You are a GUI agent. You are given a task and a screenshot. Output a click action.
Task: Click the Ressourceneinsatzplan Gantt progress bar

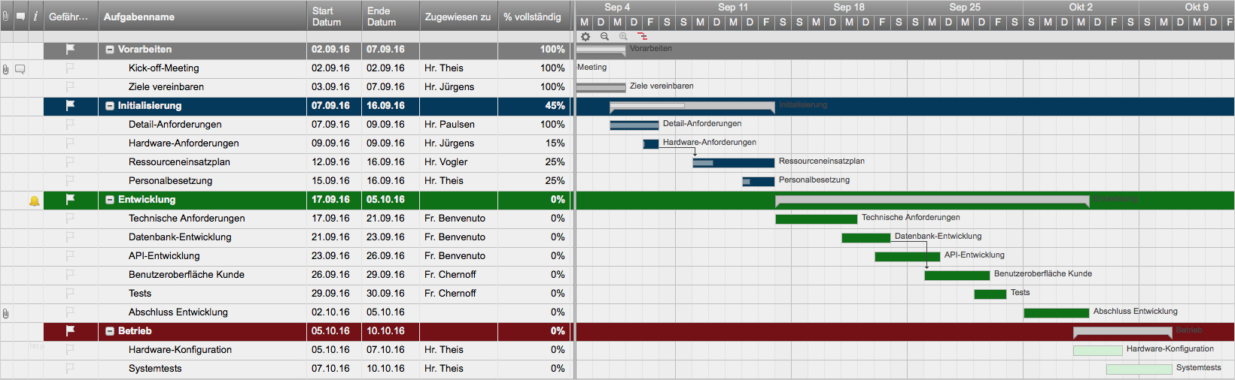click(733, 162)
